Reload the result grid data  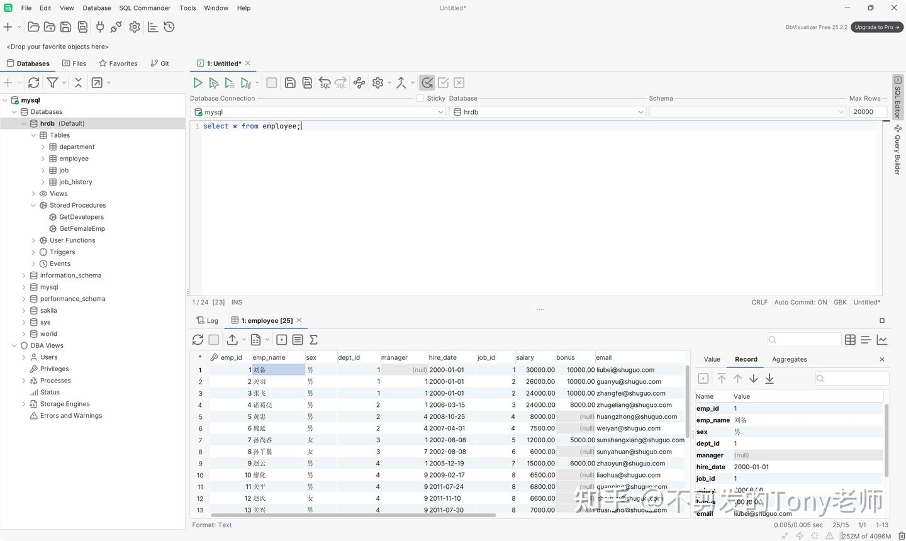pos(198,340)
